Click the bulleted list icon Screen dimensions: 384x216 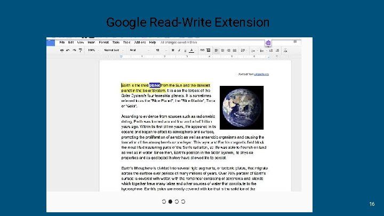(x=262, y=51)
